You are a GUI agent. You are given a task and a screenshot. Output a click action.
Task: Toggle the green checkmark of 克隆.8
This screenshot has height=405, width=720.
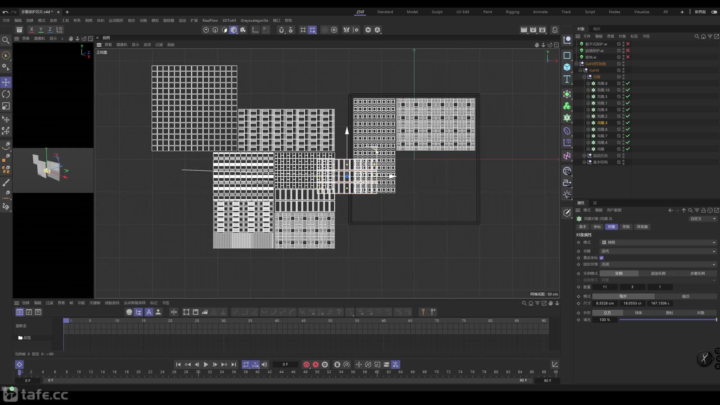click(628, 83)
